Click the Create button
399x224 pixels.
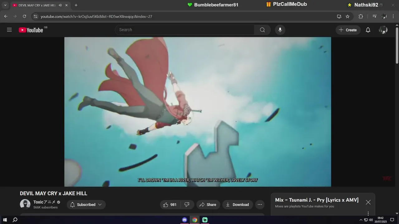point(348,30)
